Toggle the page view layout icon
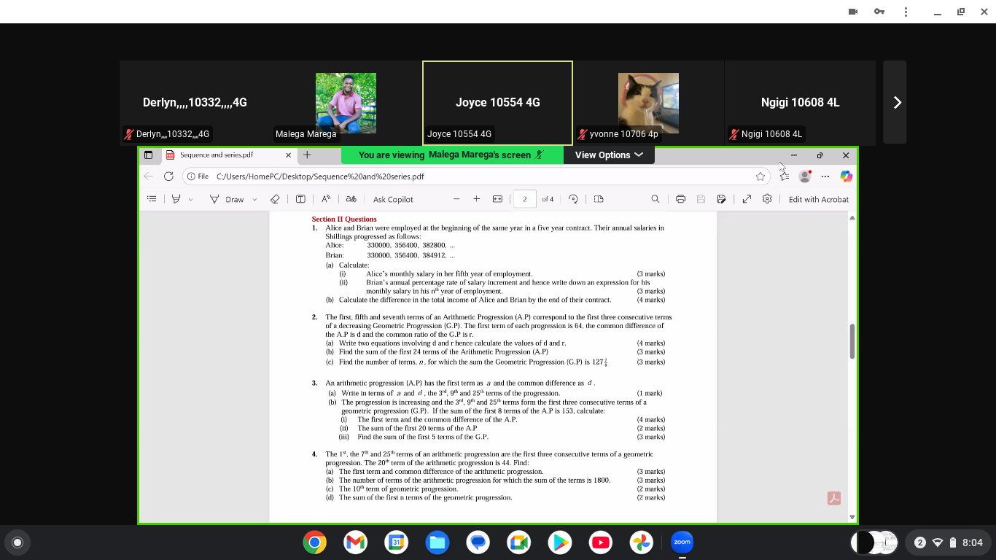 tap(599, 199)
